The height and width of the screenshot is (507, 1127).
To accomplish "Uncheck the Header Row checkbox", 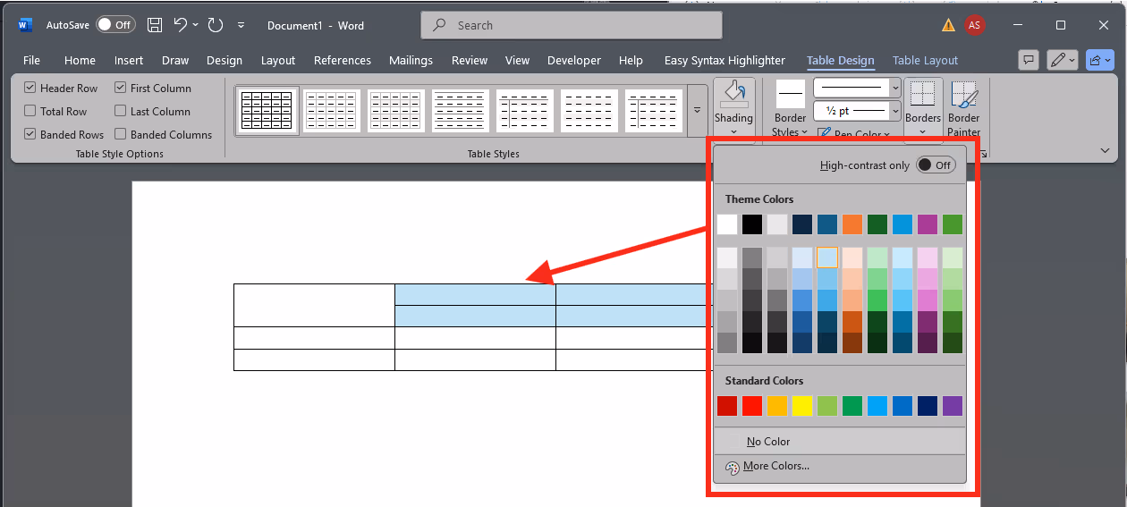I will tap(30, 89).
